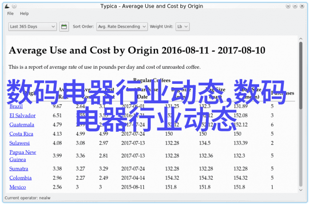310x205 pixels.
Task: Select the Sulawesi link
Action: (x=20, y=143)
